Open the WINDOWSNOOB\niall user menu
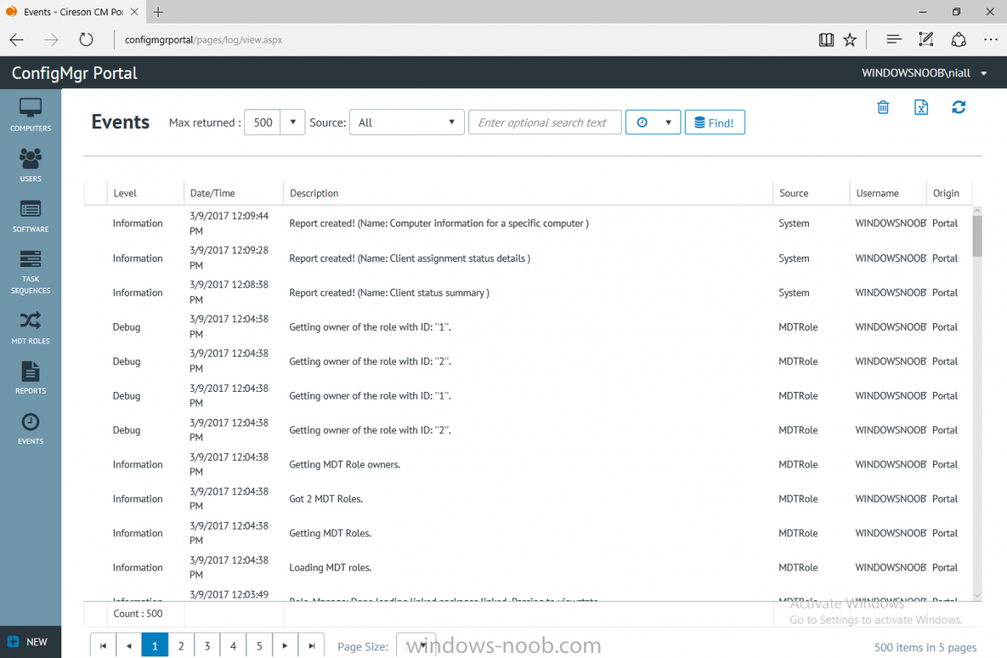1007x658 pixels. tap(924, 73)
